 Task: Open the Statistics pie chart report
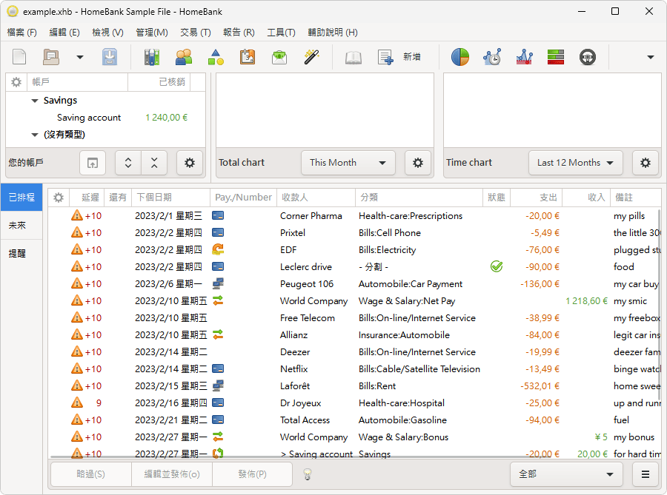[459, 57]
